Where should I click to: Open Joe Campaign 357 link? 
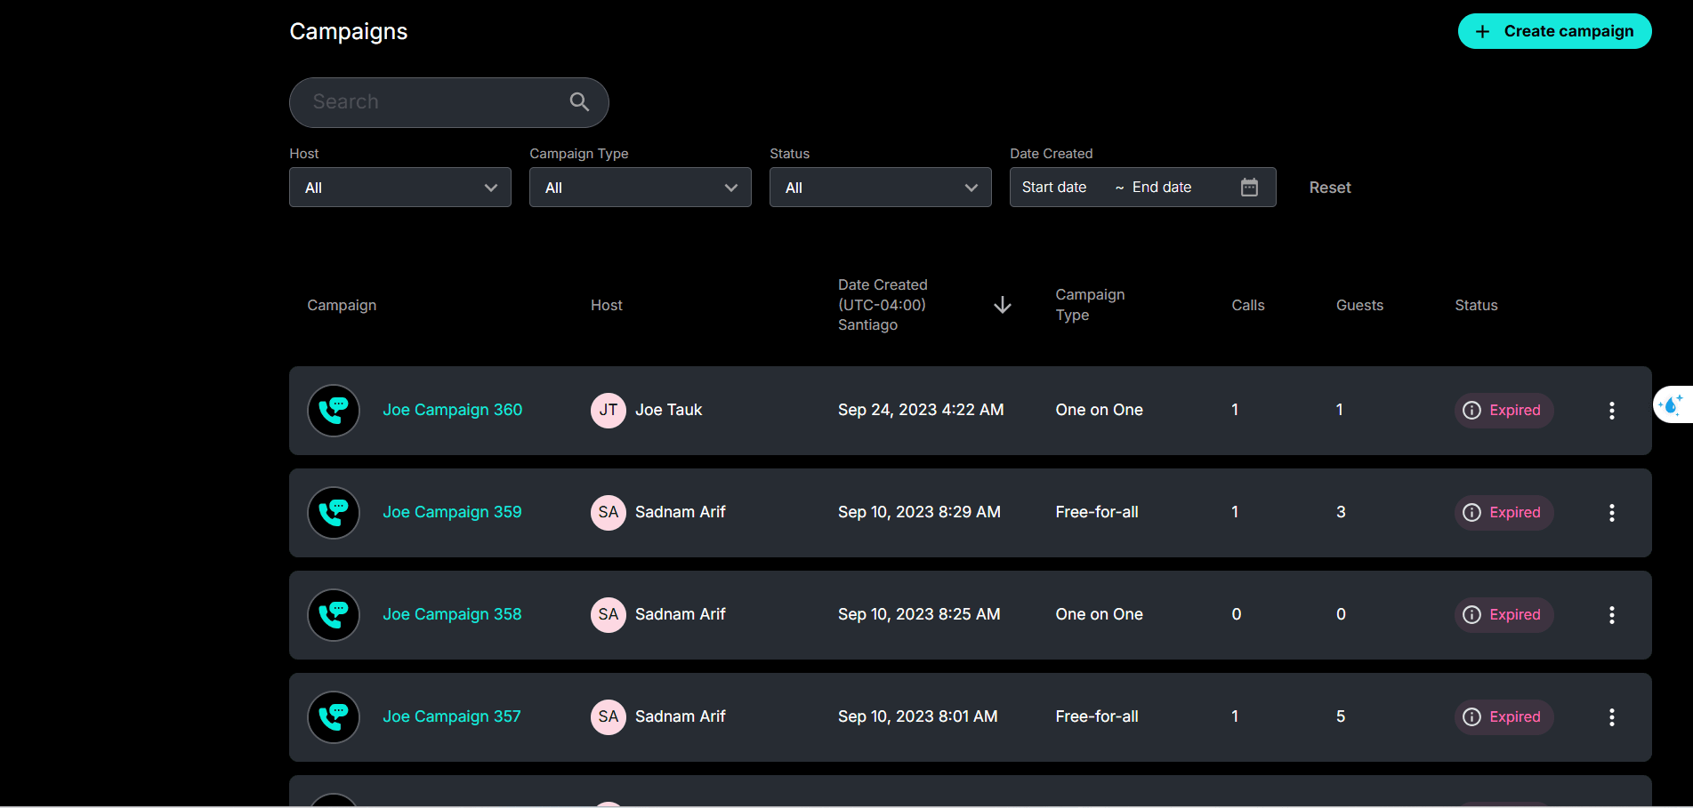coord(452,716)
